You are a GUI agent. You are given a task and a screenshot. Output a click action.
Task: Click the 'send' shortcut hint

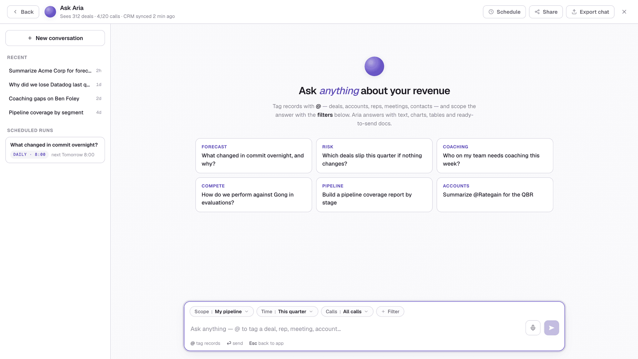coord(235,343)
